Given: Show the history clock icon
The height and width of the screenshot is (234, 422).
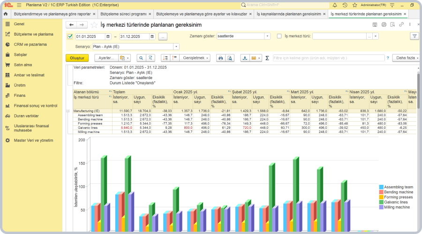Looking at the screenshot, I should (x=345, y=5).
